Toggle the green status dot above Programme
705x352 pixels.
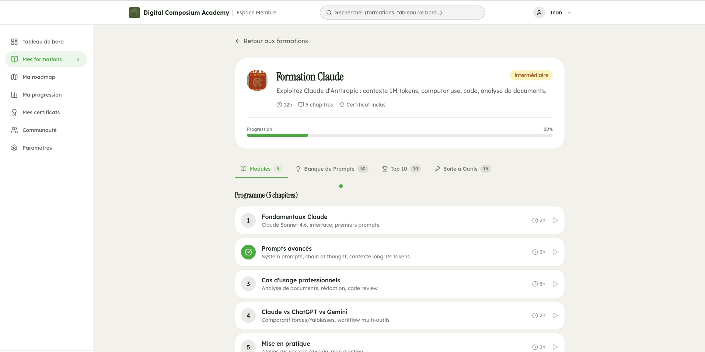click(x=341, y=186)
